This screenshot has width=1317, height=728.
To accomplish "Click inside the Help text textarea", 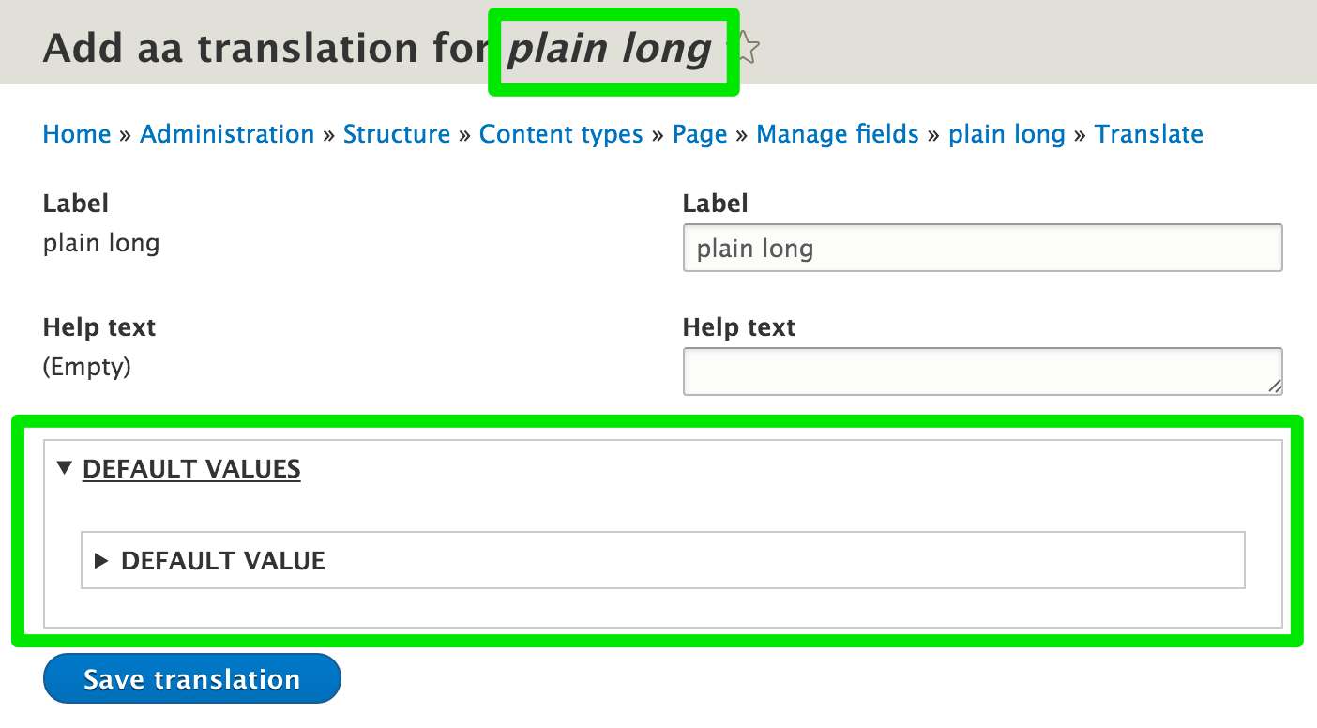I will [x=981, y=370].
